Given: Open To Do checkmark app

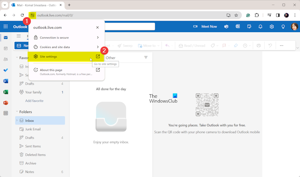Looking at the screenshot, I should tap(6, 70).
